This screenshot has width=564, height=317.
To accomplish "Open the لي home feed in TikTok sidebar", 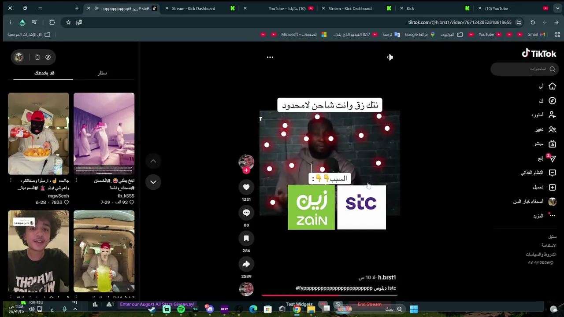I will [547, 86].
